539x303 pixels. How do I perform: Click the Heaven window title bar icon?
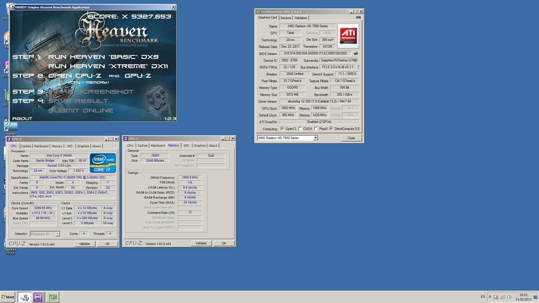13,7
